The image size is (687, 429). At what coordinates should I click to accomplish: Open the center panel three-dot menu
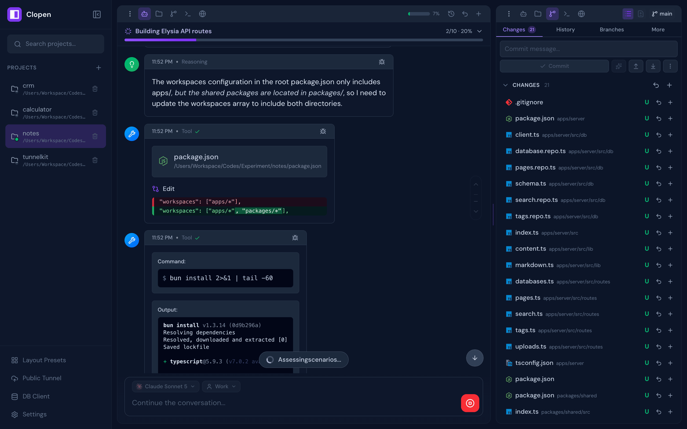(x=130, y=14)
